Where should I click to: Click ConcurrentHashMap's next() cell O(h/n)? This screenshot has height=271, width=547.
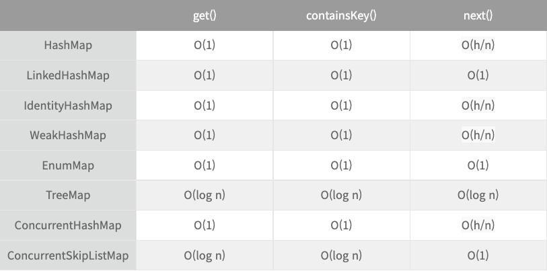pos(478,225)
